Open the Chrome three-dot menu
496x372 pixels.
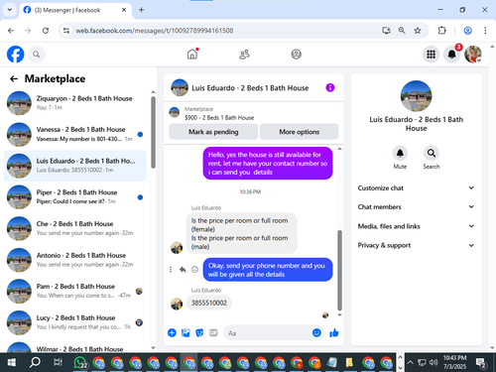(485, 31)
